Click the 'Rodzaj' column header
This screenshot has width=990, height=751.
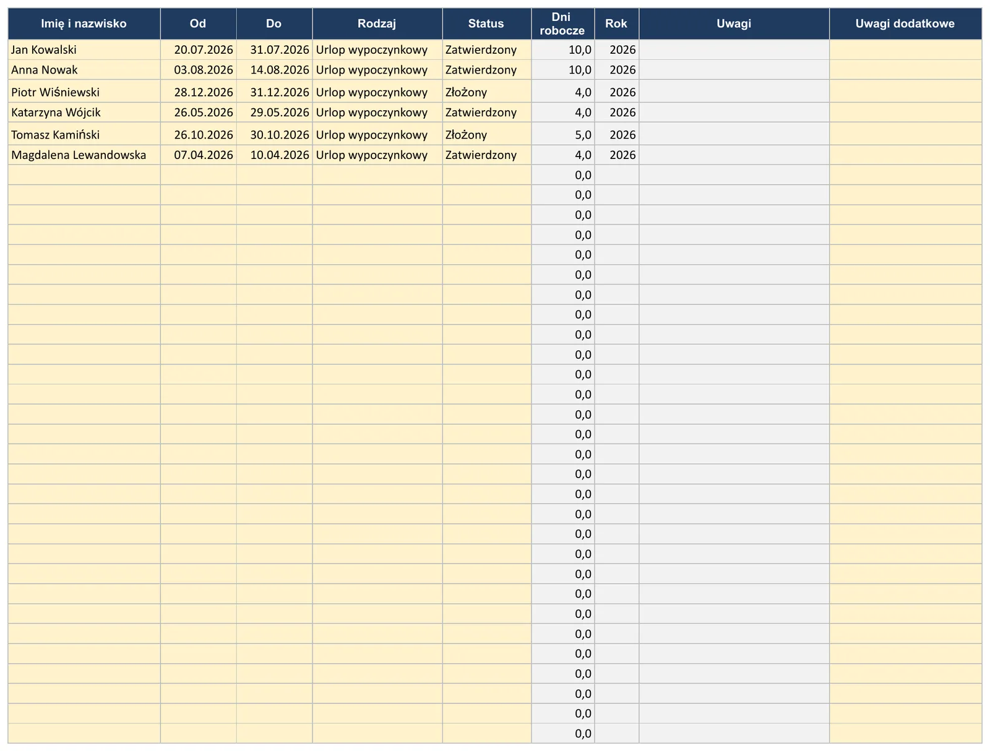377,24
